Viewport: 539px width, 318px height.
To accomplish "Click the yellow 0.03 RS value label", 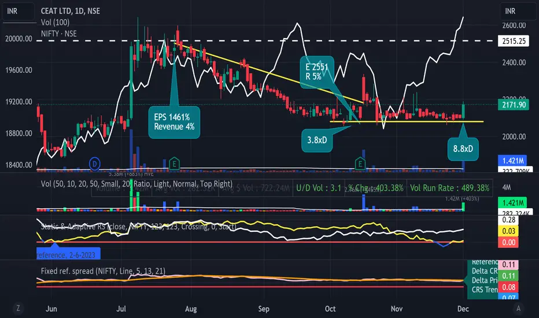I will (x=508, y=231).
